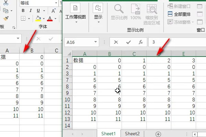206x137 pixels.
Task: Expand the font color dropdown arrow
Action: [x=56, y=18]
